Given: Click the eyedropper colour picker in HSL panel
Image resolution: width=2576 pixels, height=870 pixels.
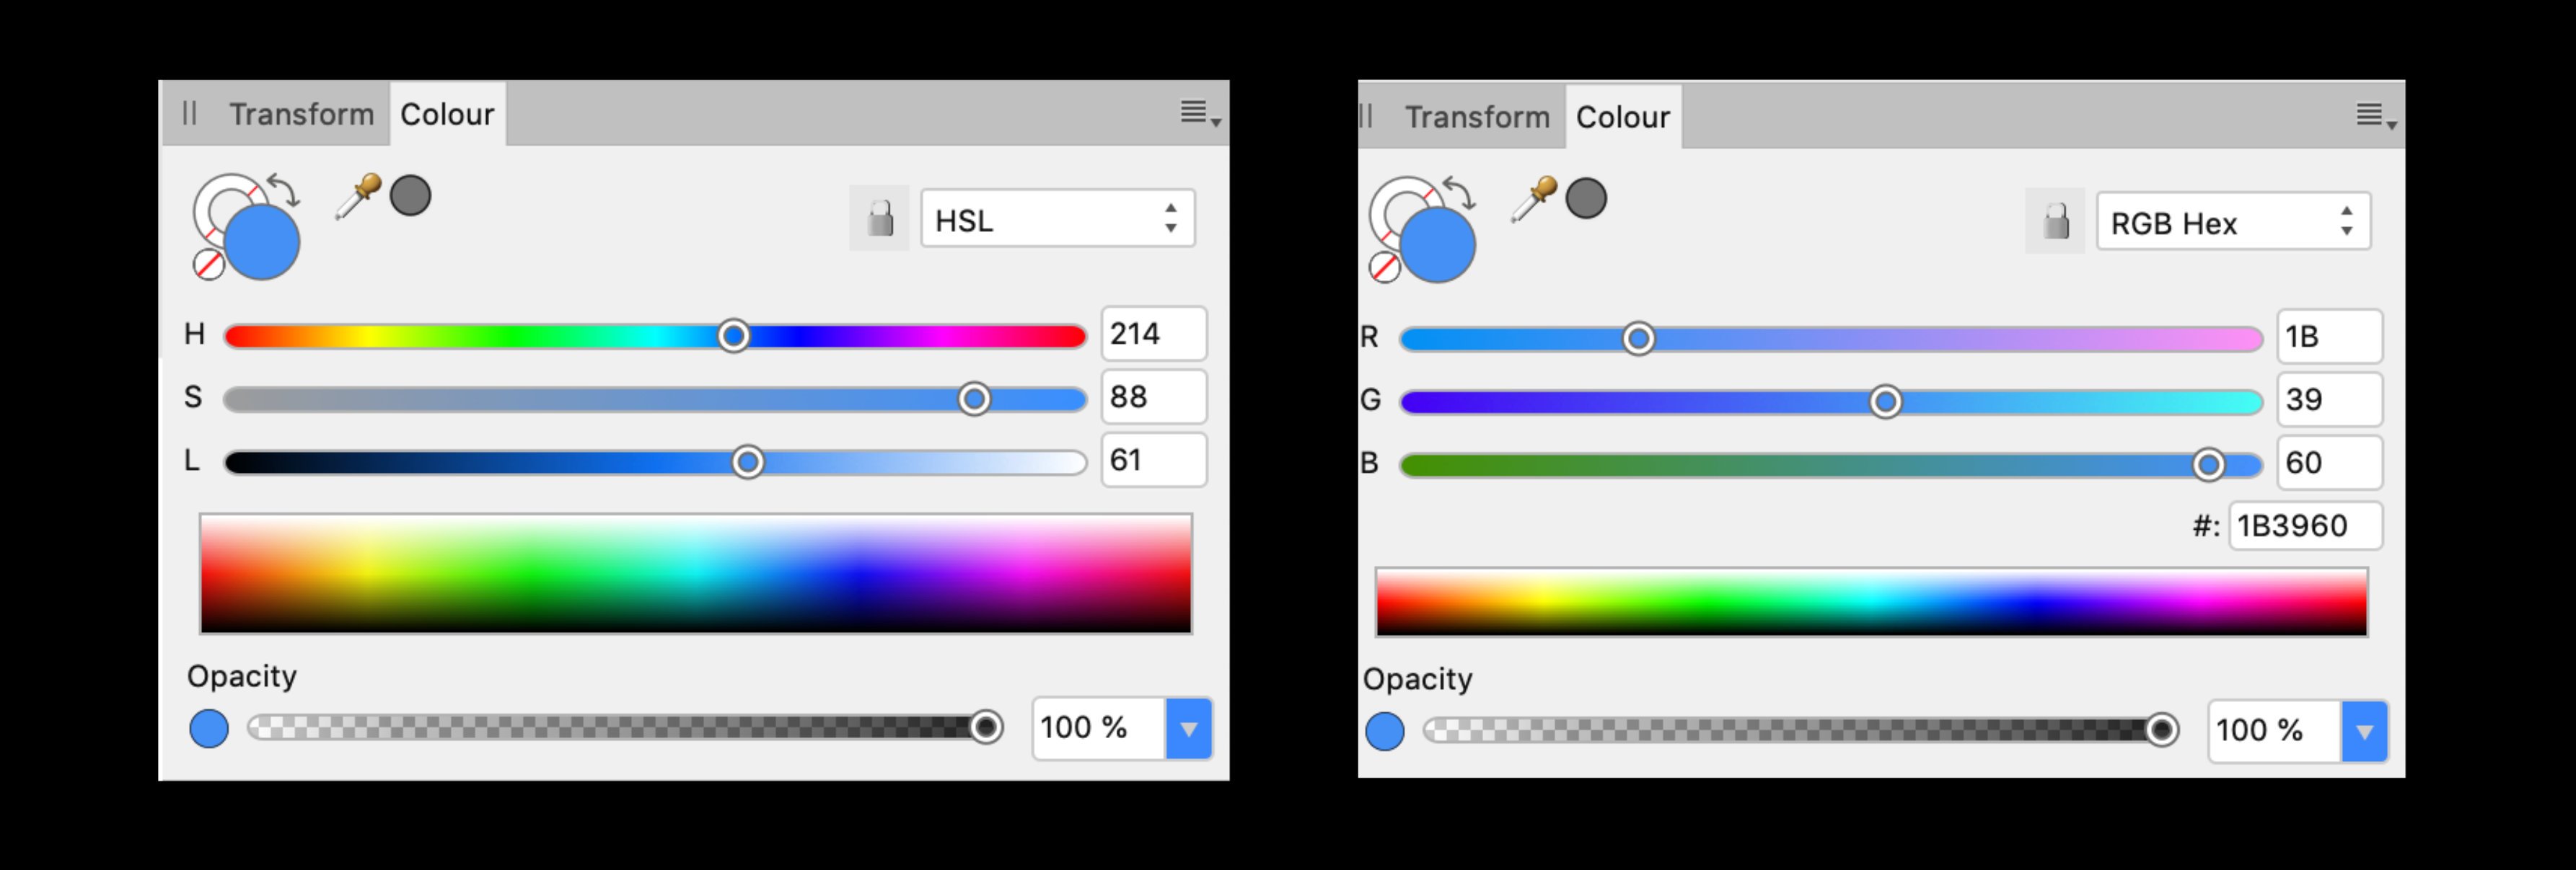Looking at the screenshot, I should (x=357, y=196).
